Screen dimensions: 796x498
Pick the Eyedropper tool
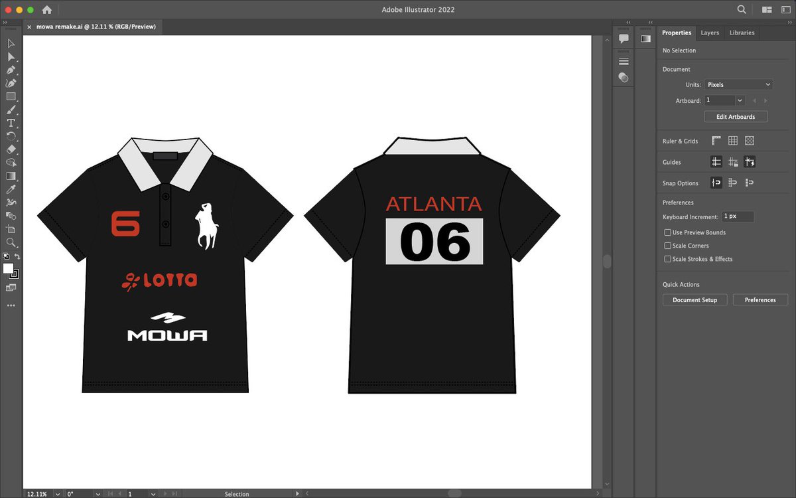[11, 189]
